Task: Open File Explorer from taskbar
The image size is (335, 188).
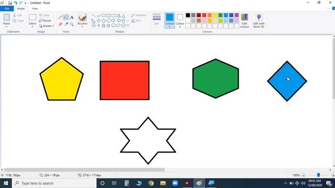Action: pyautogui.click(x=163, y=183)
